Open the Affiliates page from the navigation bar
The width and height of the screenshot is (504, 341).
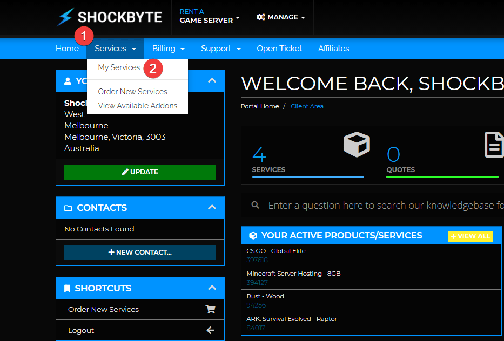click(x=333, y=48)
